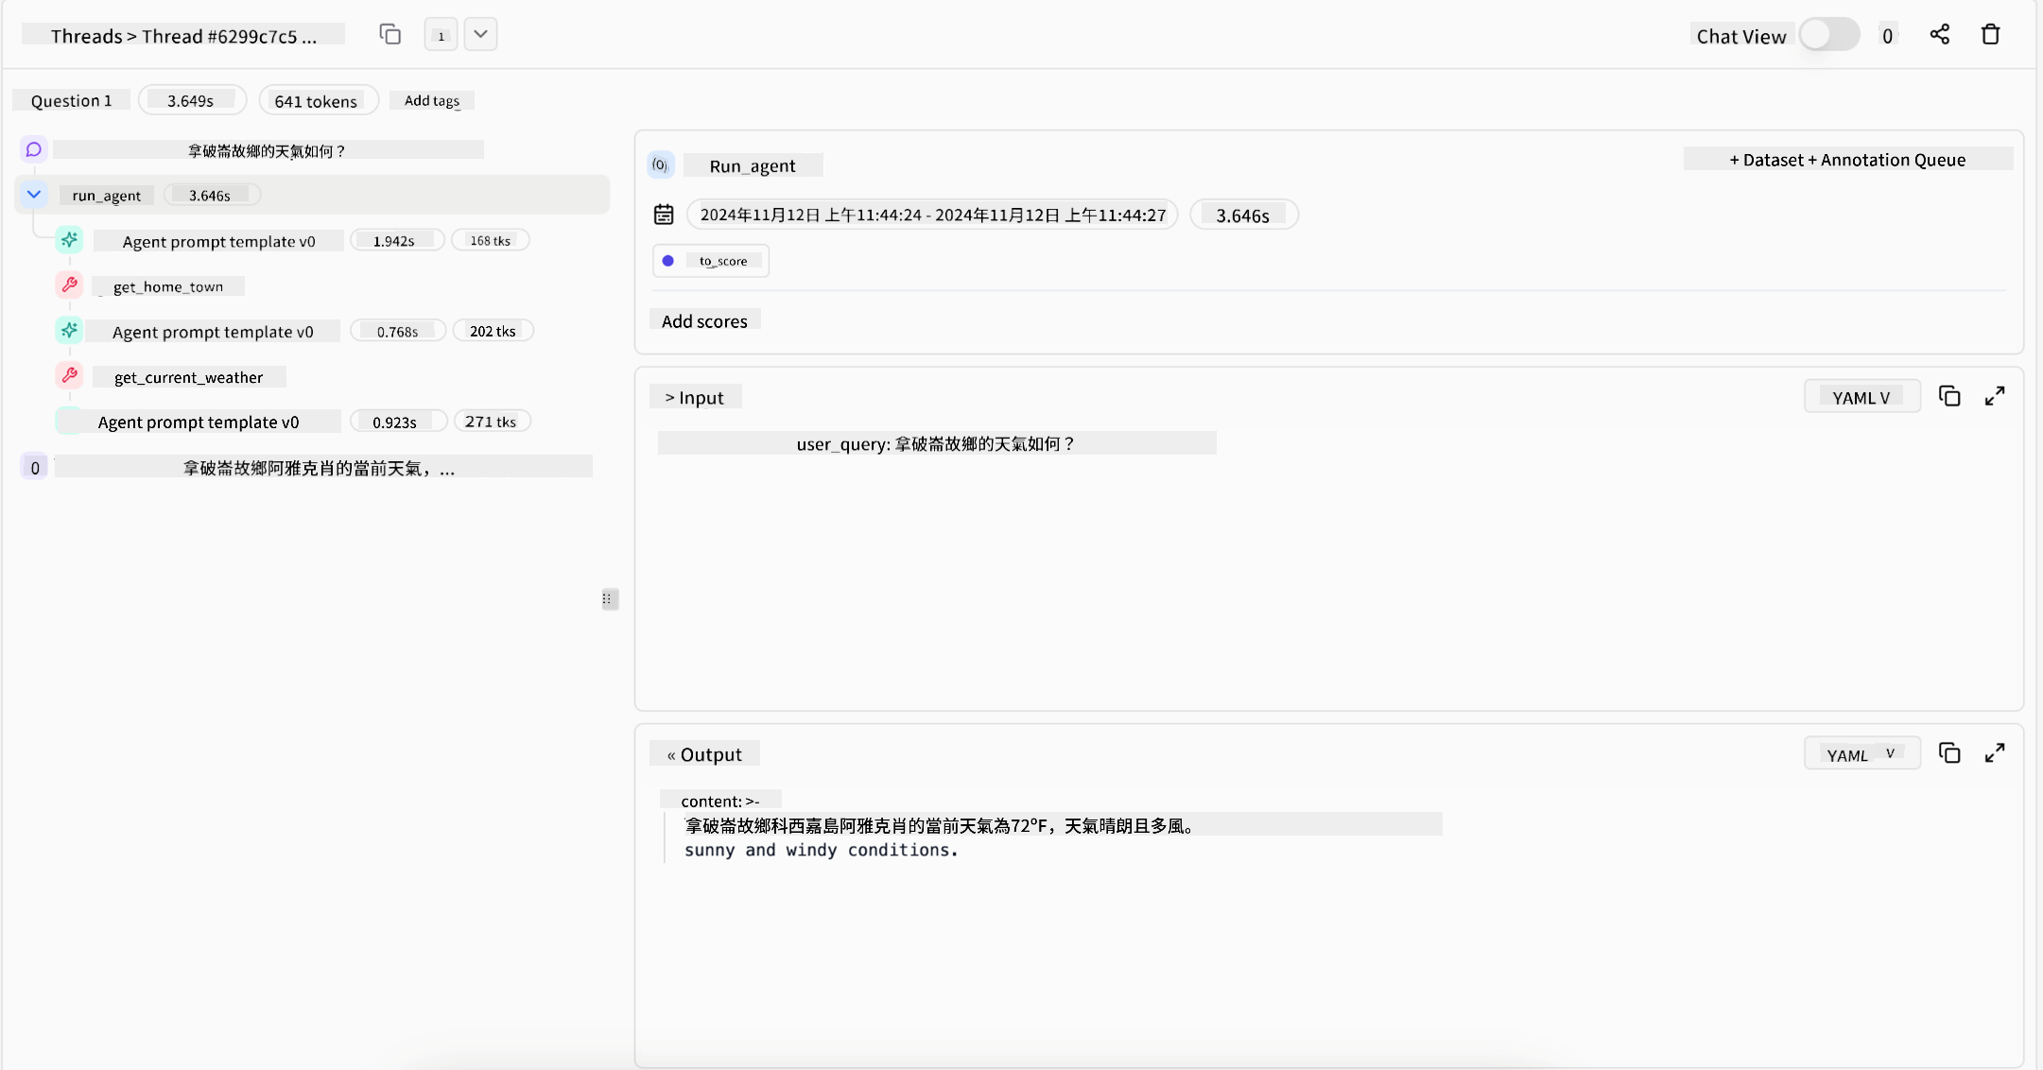Image resolution: width=2043 pixels, height=1070 pixels.
Task: Click Add tags button
Action: [432, 100]
